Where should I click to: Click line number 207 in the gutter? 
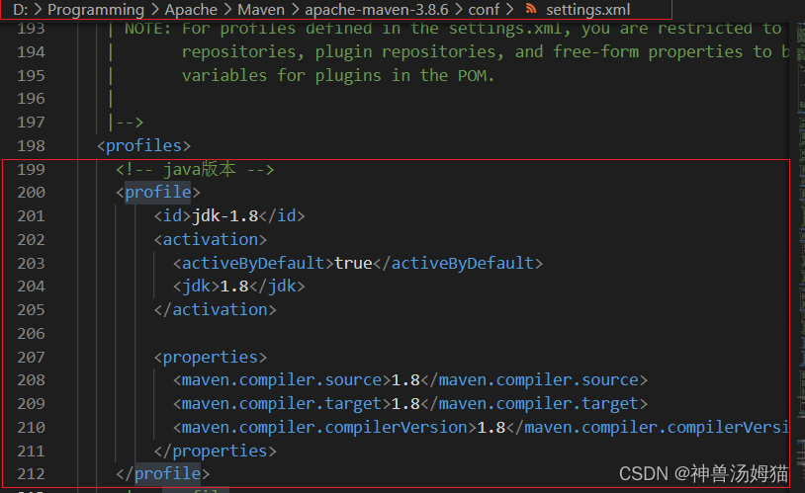point(31,357)
